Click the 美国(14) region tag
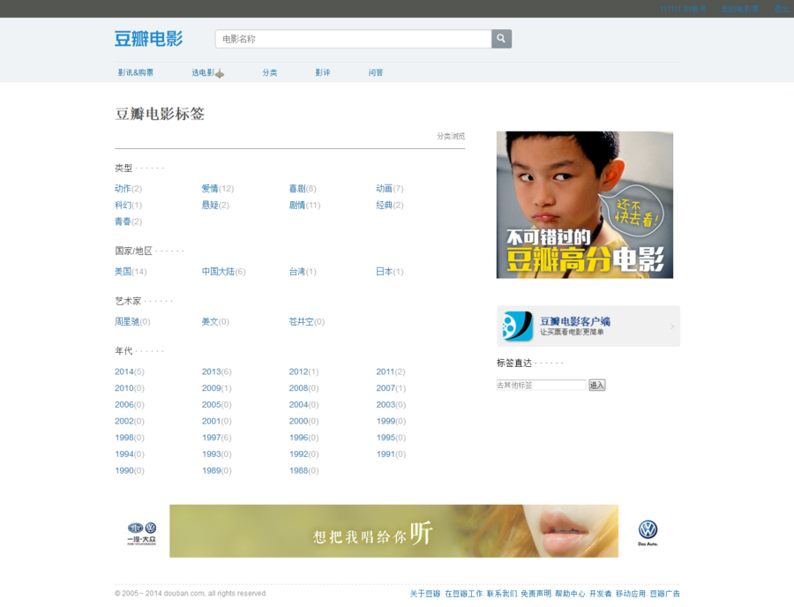794x607 pixels. point(130,272)
